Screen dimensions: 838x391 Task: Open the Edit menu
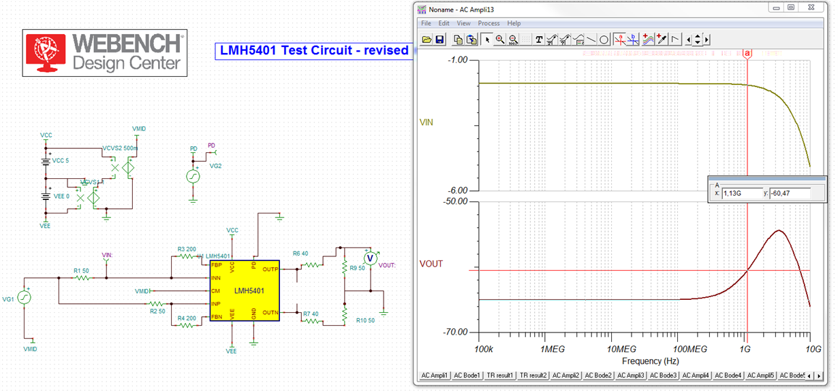[444, 23]
